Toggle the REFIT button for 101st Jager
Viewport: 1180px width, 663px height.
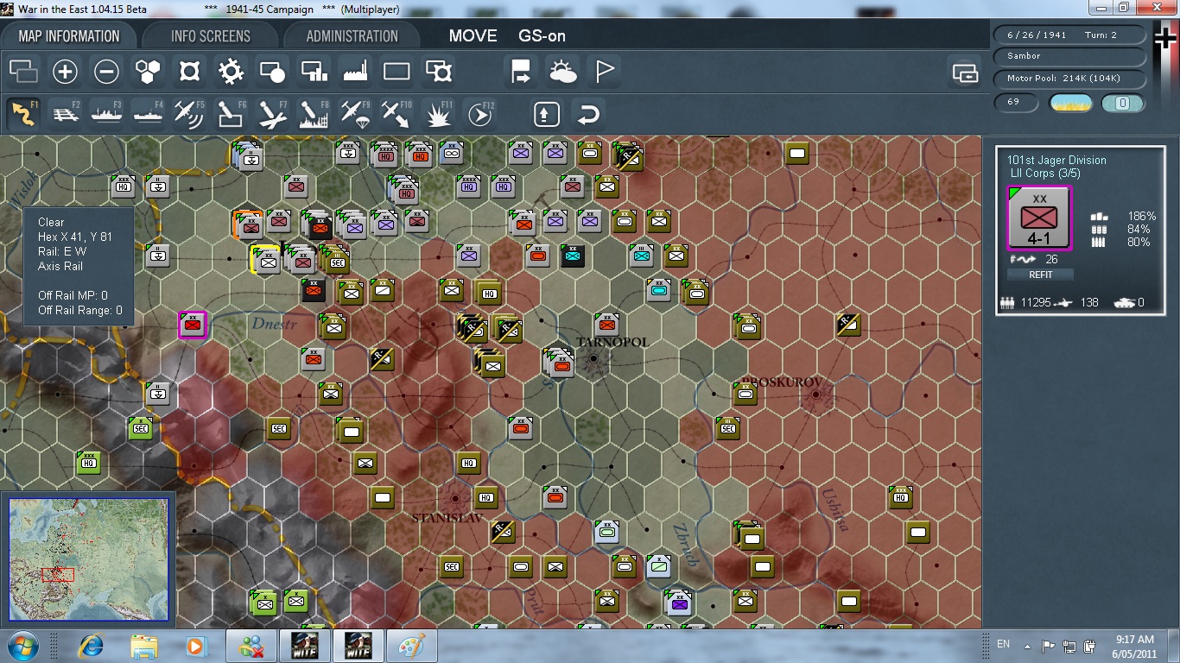pos(1040,275)
